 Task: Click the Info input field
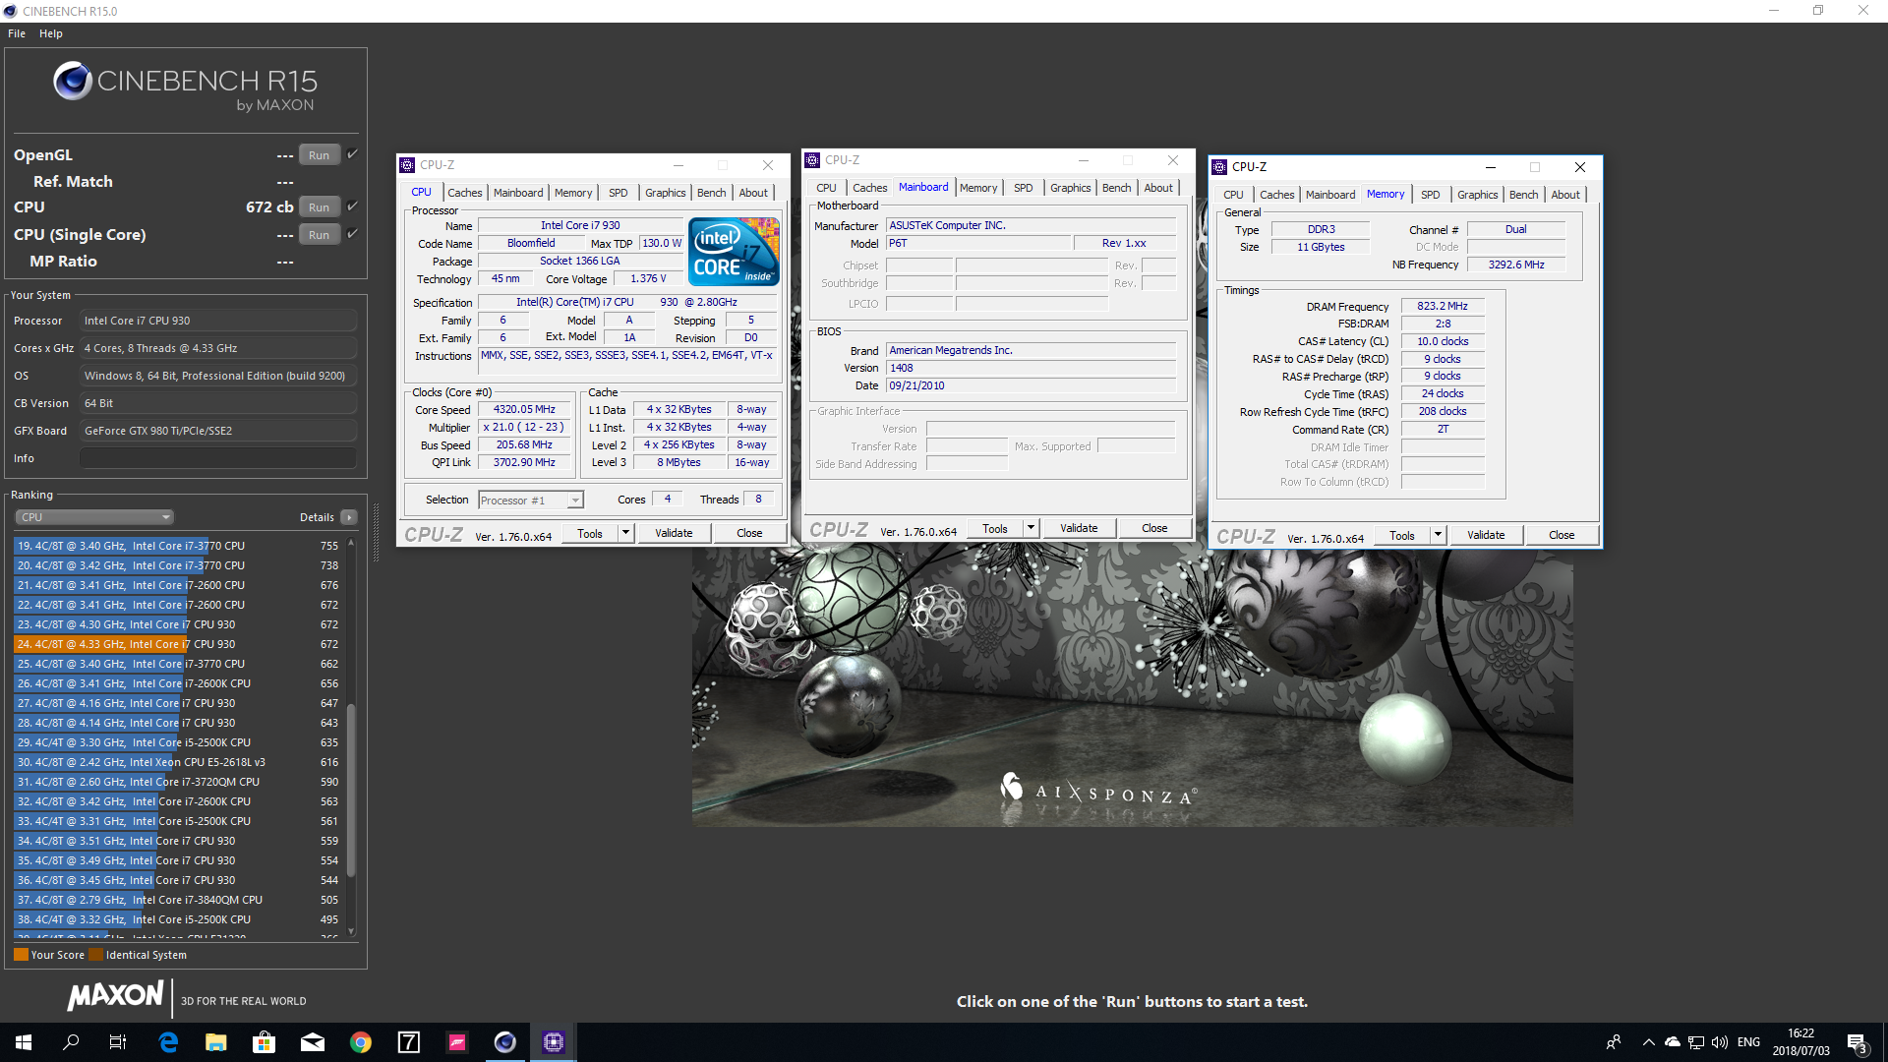218,458
